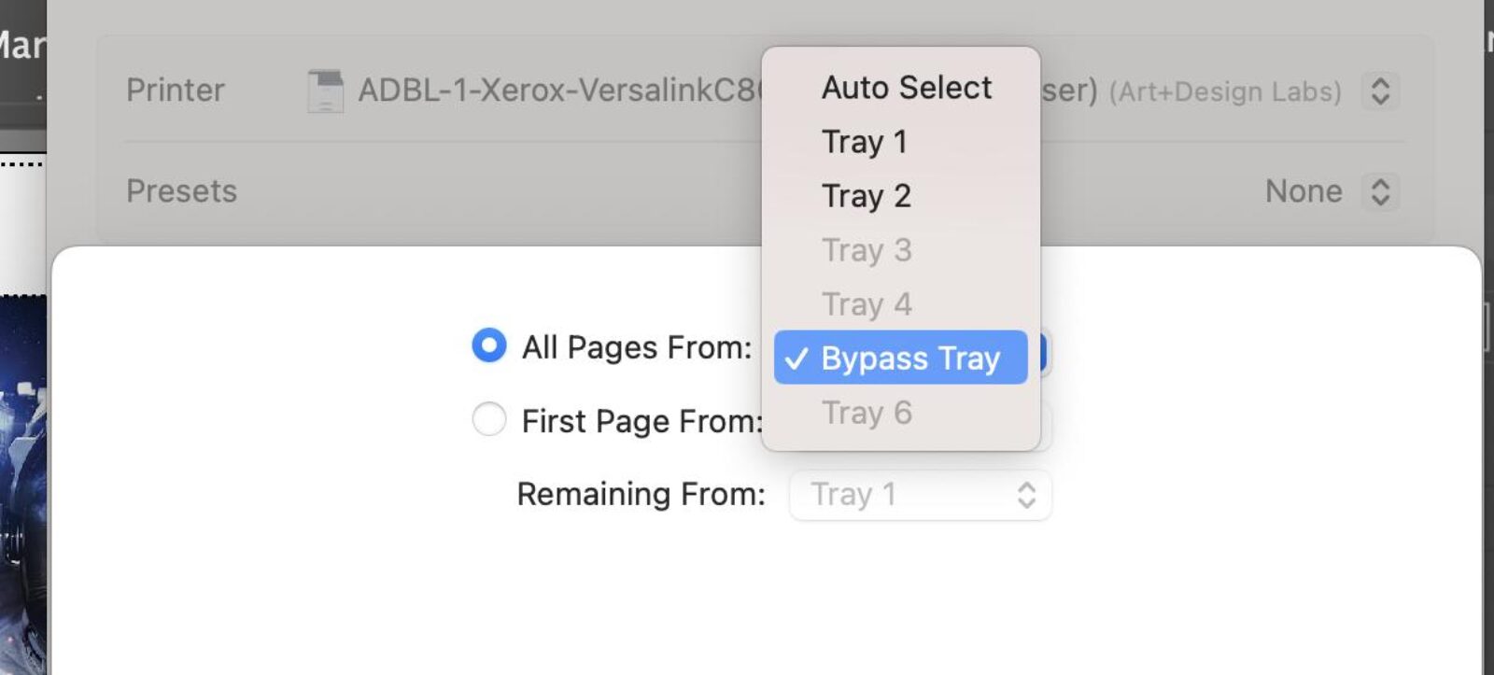Image resolution: width=1494 pixels, height=675 pixels.
Task: Click the Presets None value
Action: pos(1304,191)
